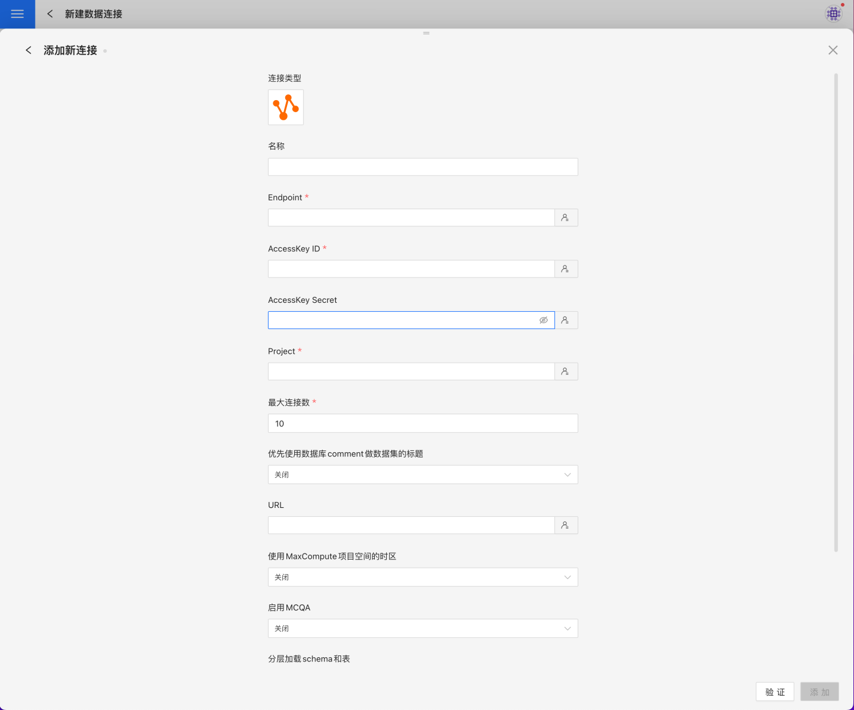Screen dimensions: 854x710
Task: Focus the 名称 input field
Action: coord(422,167)
